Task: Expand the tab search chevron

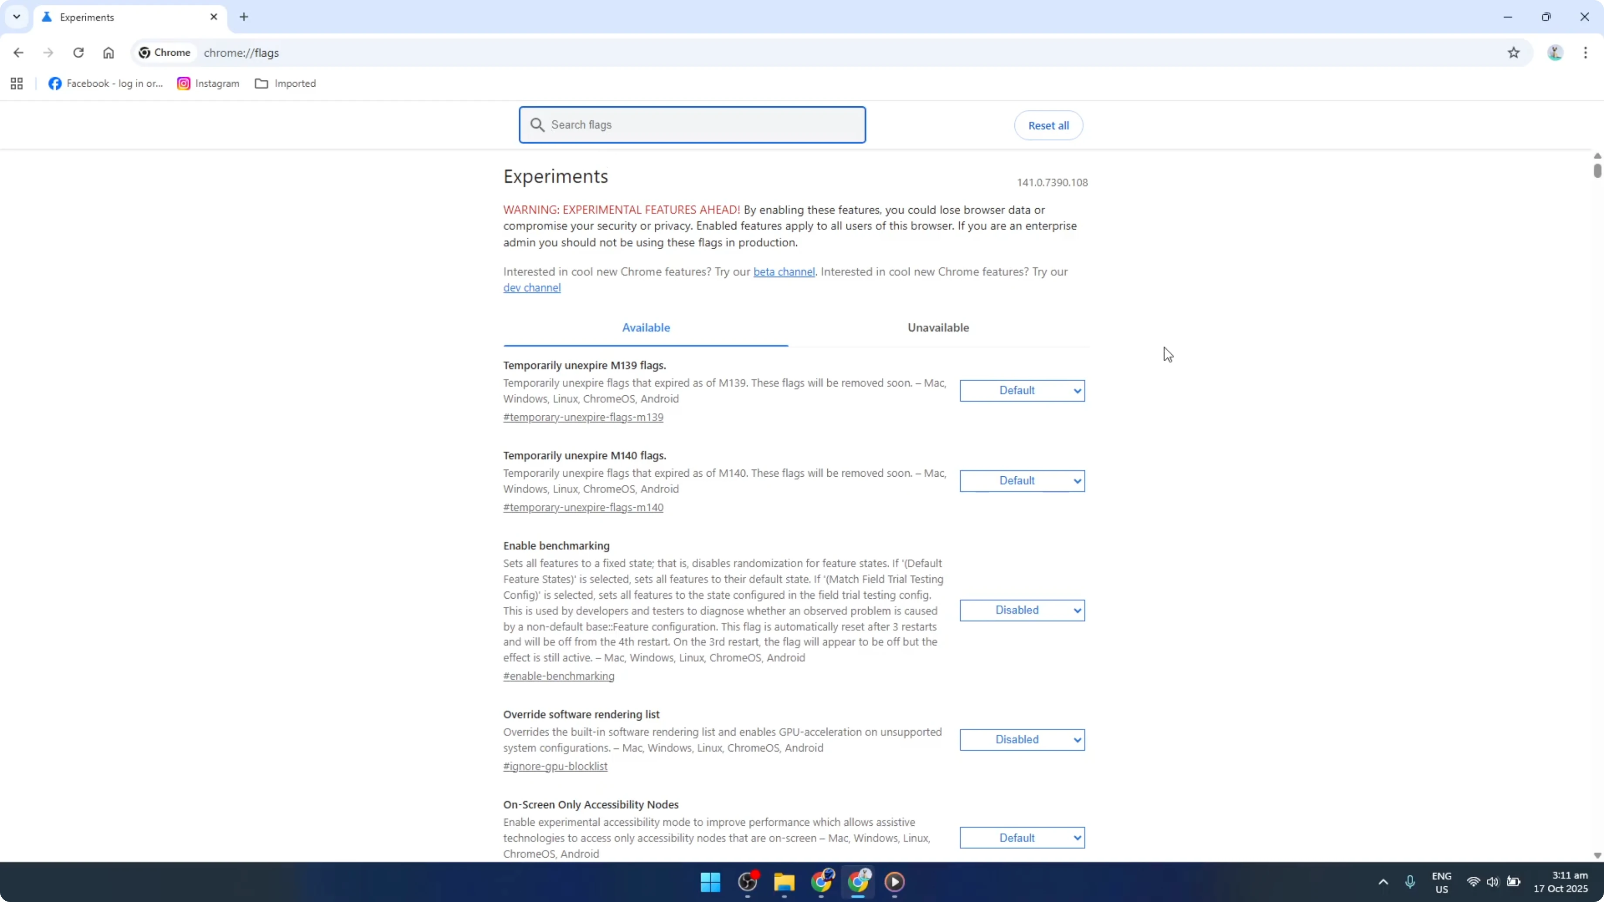Action: click(x=17, y=17)
